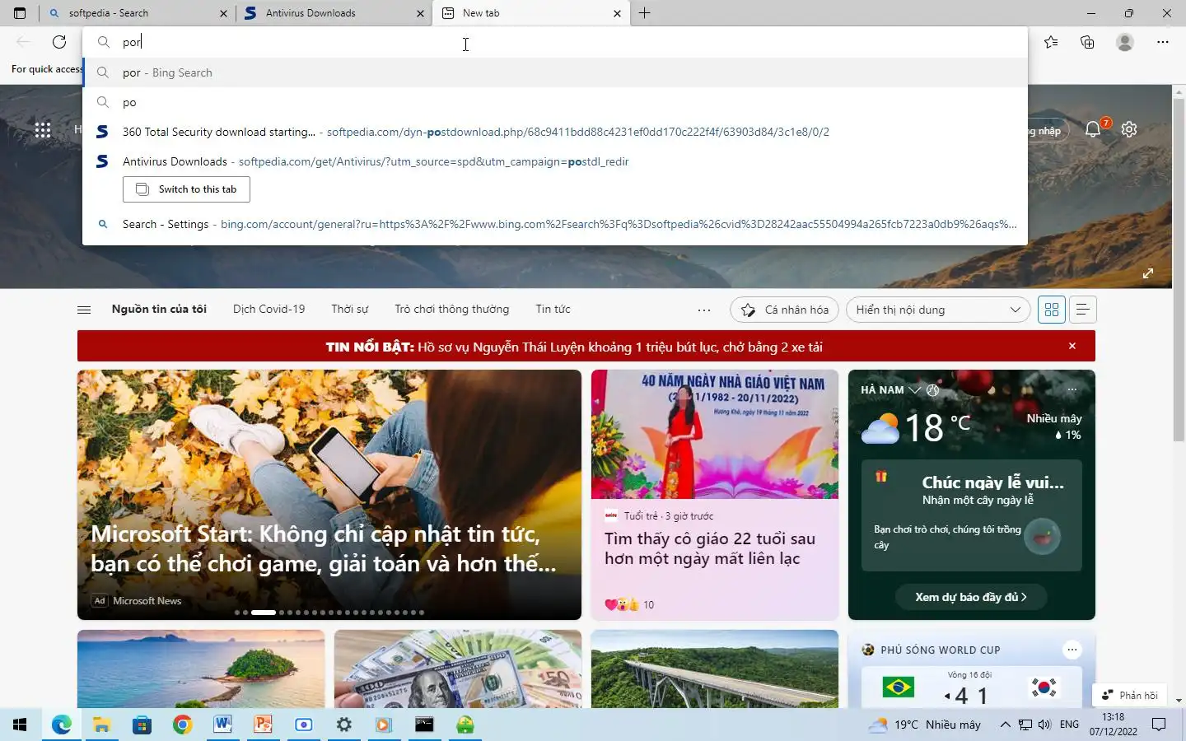Expand the HÀ NAM location chevron

(x=914, y=389)
